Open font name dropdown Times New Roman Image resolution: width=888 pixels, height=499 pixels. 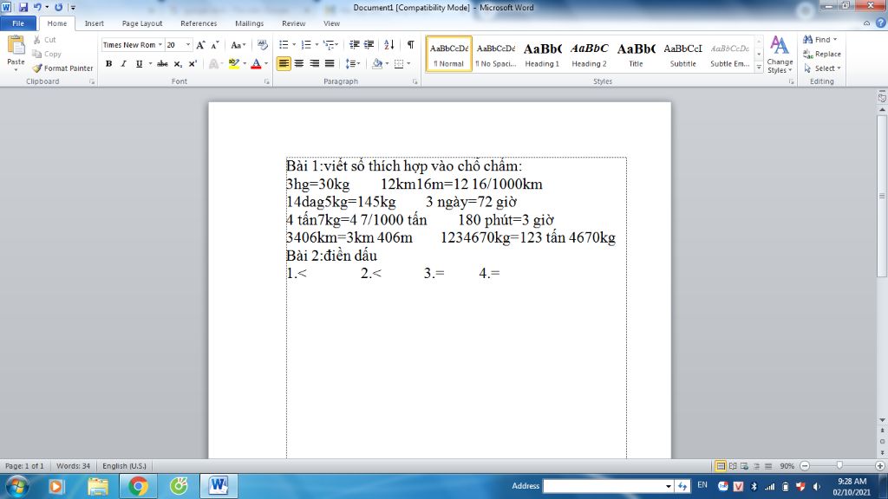[160, 45]
